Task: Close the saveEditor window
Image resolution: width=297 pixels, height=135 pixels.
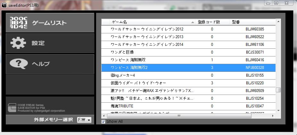Action: tap(286, 3)
